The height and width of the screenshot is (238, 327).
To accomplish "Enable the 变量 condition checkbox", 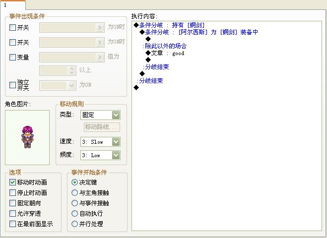I will pyautogui.click(x=12, y=58).
